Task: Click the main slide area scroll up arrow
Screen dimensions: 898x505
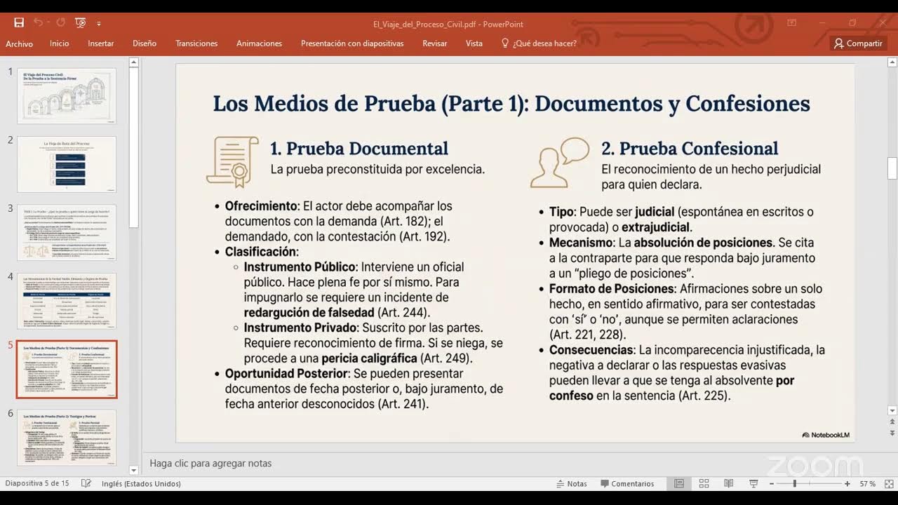Action: click(x=892, y=63)
